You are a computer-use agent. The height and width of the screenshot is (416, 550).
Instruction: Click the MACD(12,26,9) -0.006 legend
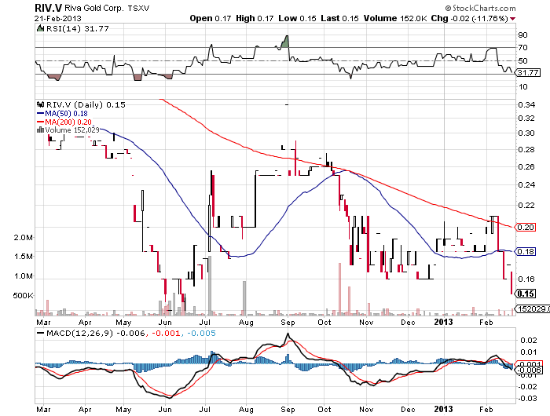(x=96, y=334)
